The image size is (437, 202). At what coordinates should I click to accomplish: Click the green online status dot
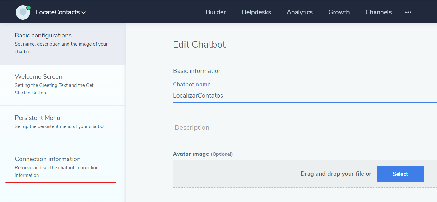tap(29, 8)
